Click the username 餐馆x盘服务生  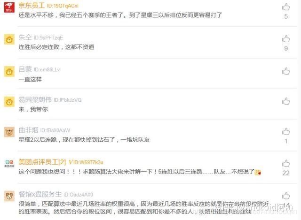[40, 194]
